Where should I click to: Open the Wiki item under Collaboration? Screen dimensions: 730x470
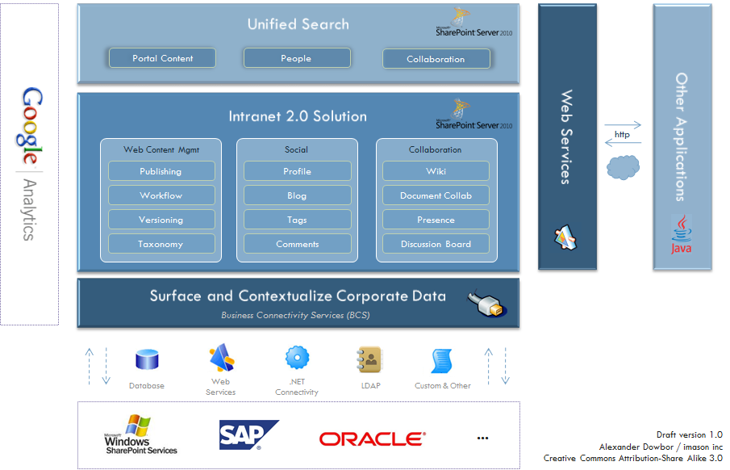coord(436,171)
